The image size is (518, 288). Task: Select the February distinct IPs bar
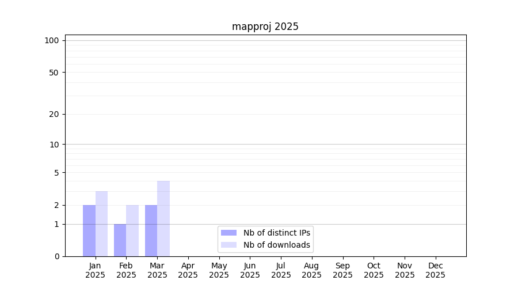pos(120,240)
